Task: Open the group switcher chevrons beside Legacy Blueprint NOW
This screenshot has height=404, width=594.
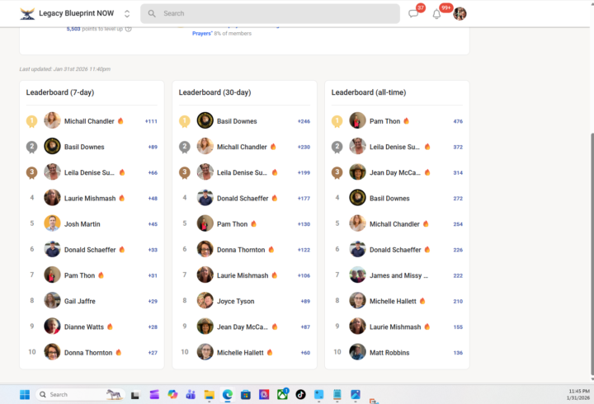Action: 127,14
